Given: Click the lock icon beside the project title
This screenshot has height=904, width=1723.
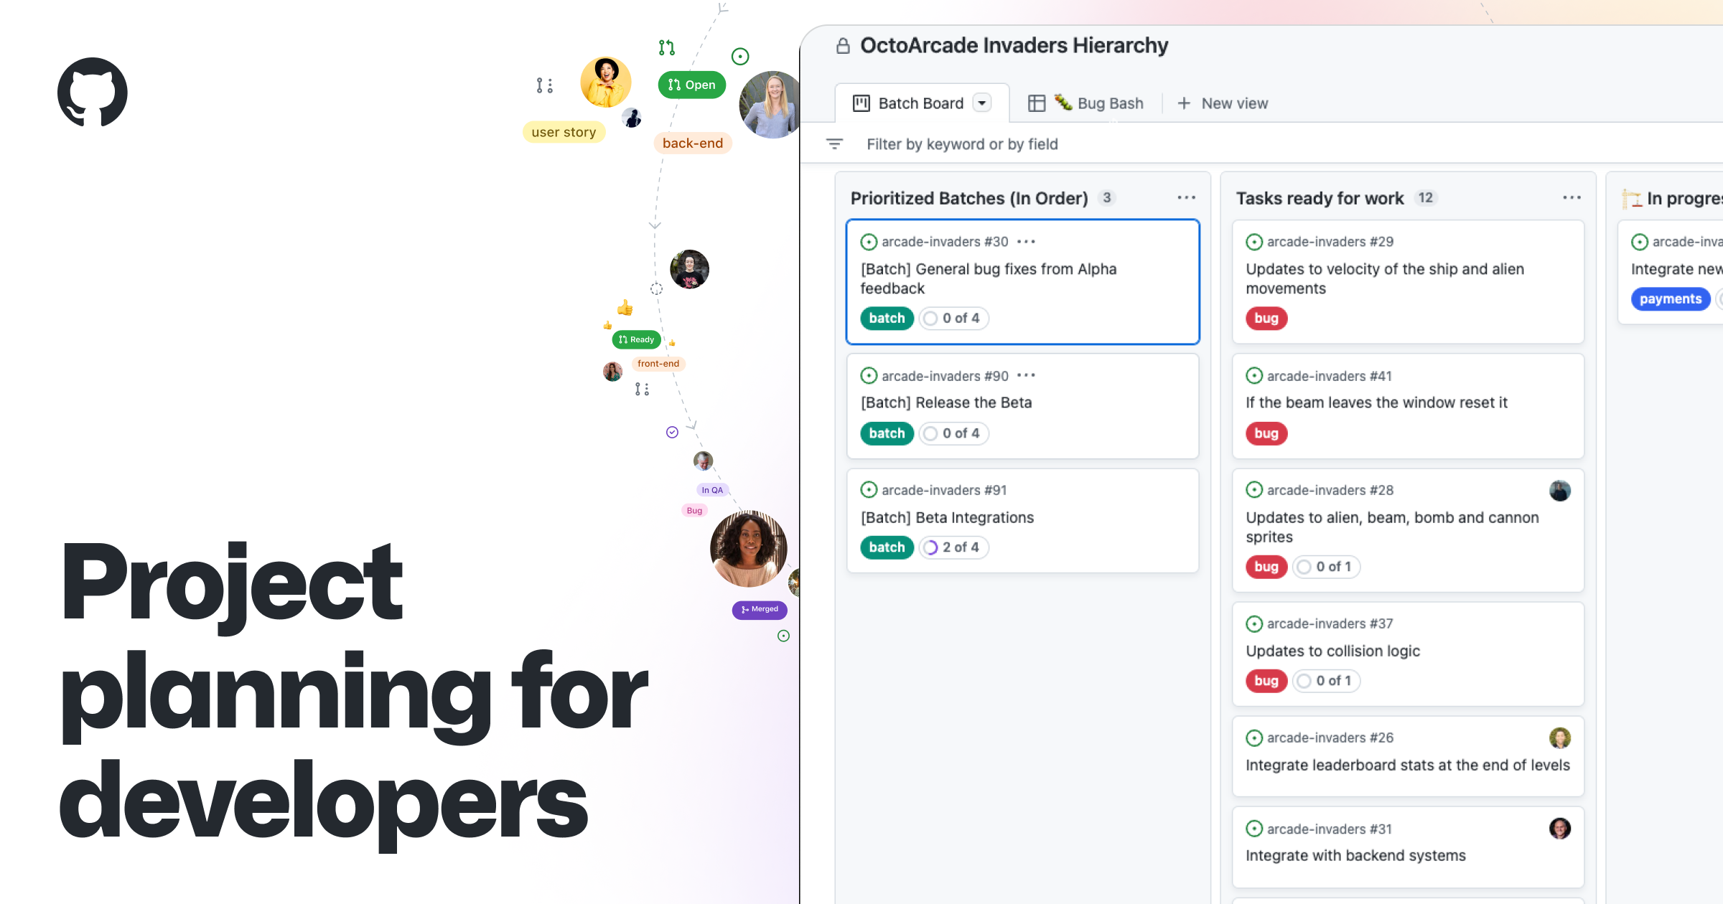Looking at the screenshot, I should (843, 46).
